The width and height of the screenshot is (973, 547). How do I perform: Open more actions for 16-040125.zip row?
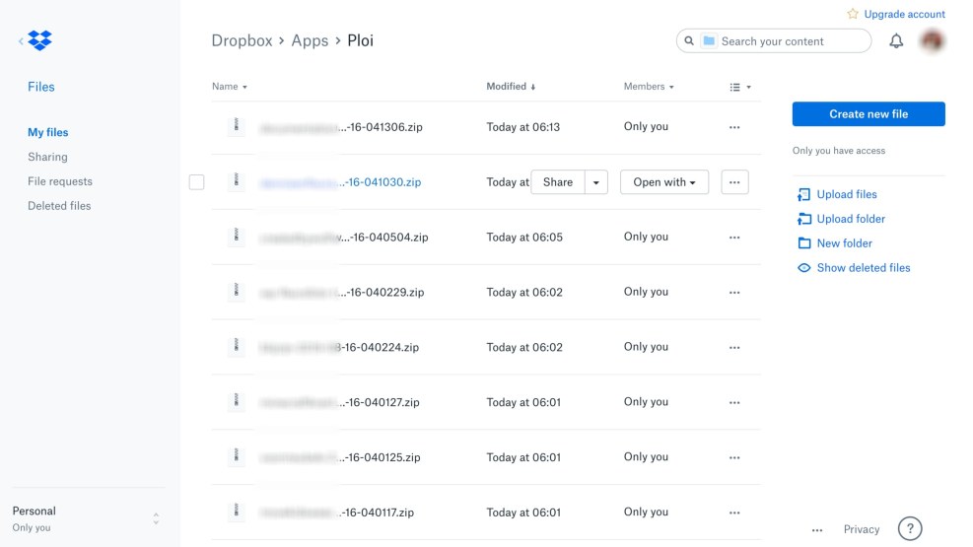(734, 457)
